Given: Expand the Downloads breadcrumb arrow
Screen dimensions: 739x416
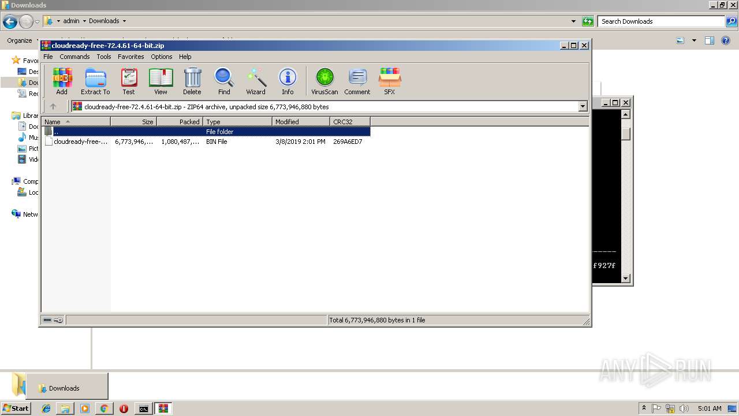Looking at the screenshot, I should 124,21.
